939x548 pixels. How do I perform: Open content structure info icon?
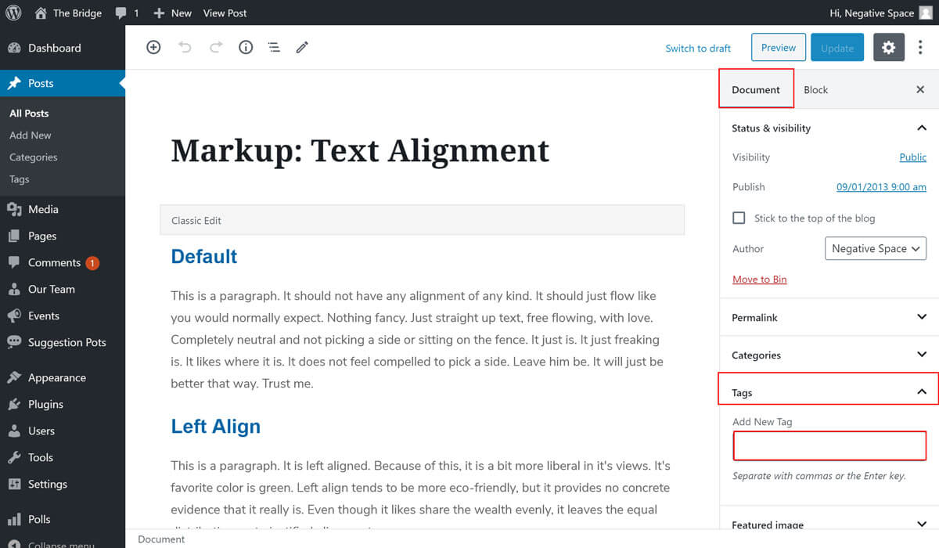pos(246,48)
